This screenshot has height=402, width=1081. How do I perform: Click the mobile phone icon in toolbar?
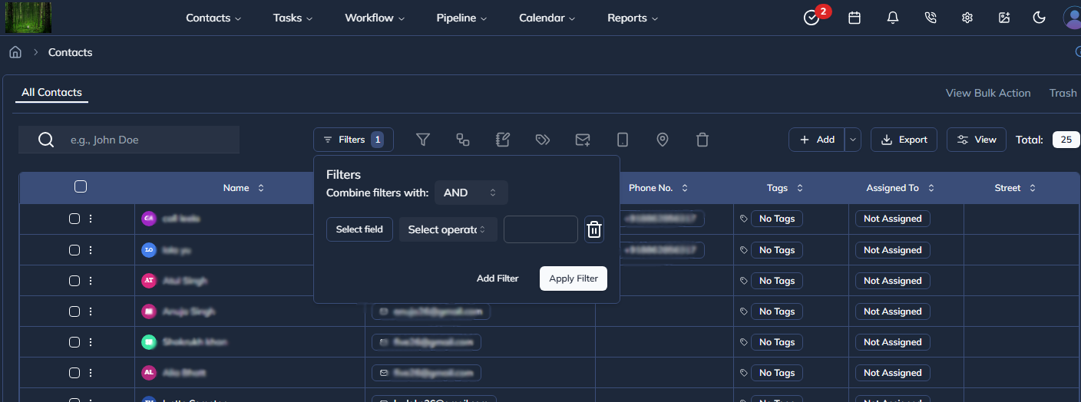point(623,140)
